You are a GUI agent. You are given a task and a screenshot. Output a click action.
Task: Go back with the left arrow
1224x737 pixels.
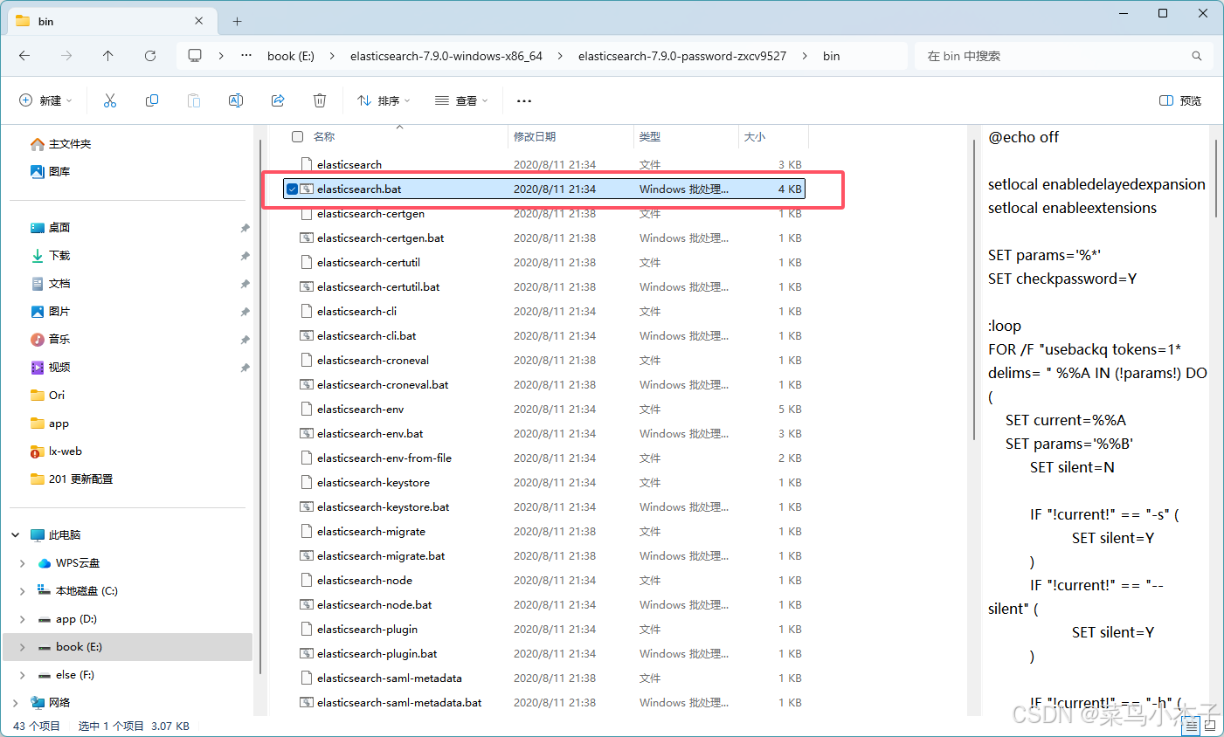point(24,56)
